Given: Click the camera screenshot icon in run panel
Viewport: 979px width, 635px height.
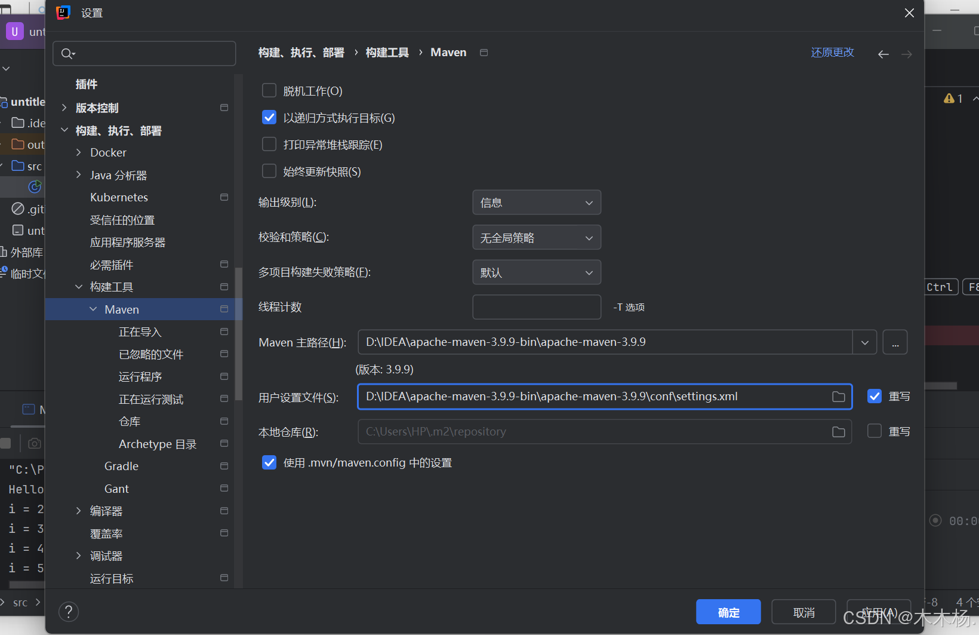Looking at the screenshot, I should pyautogui.click(x=35, y=443).
